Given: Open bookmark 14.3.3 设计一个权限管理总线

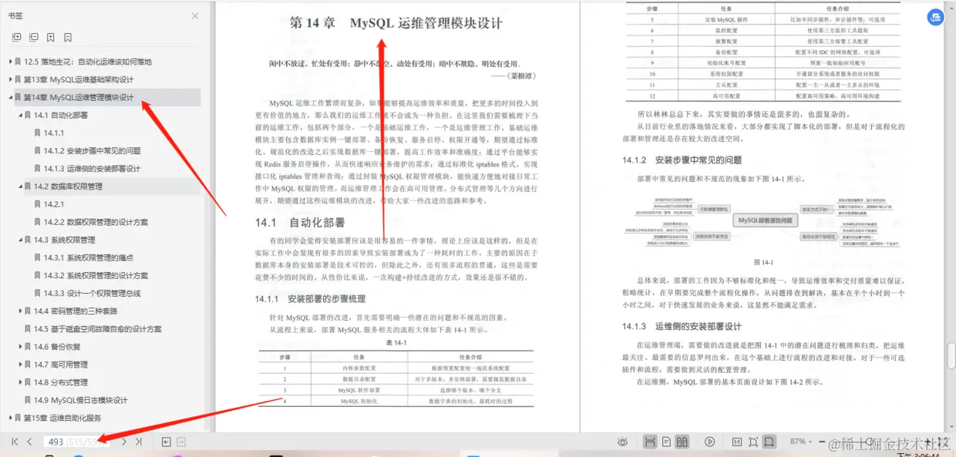Looking at the screenshot, I should tap(93, 293).
